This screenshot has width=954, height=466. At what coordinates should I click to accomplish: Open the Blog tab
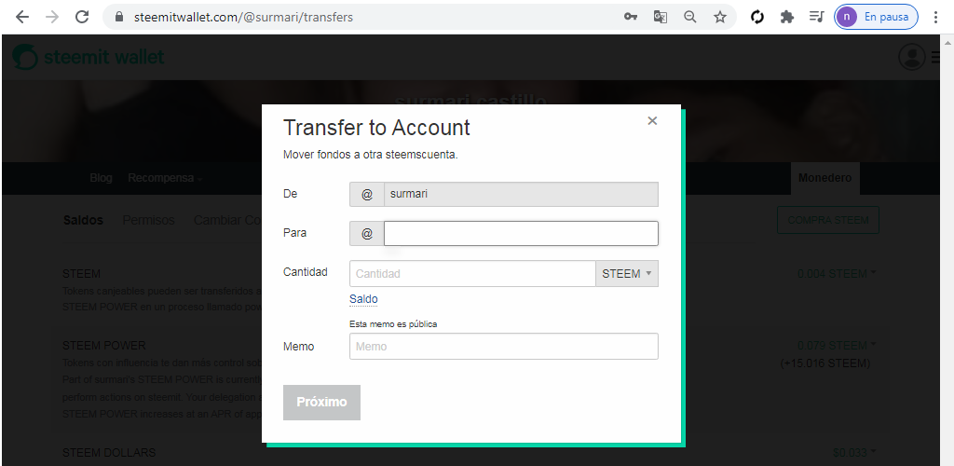pyautogui.click(x=101, y=178)
